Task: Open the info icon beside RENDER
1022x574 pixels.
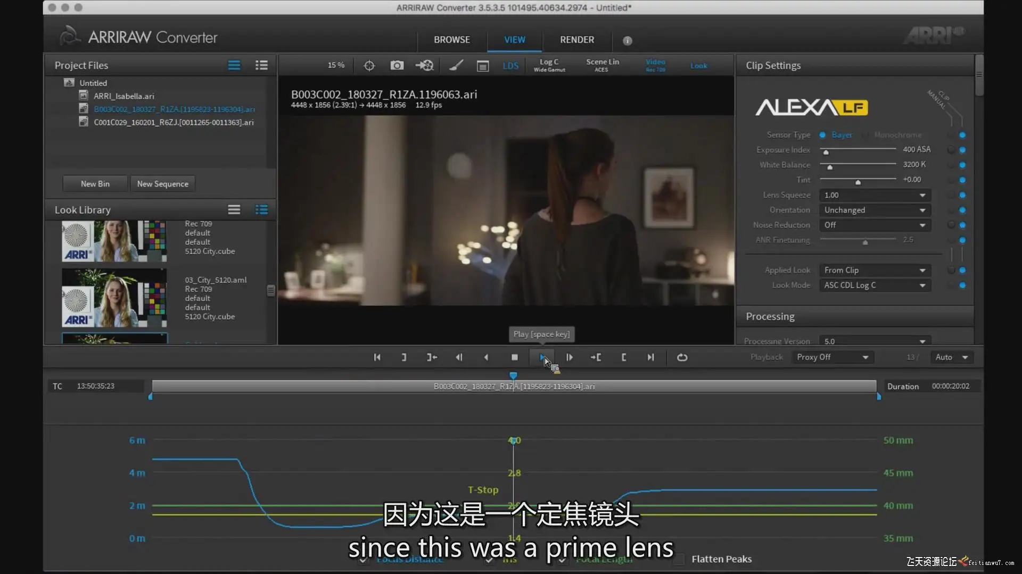Action: 627,40
